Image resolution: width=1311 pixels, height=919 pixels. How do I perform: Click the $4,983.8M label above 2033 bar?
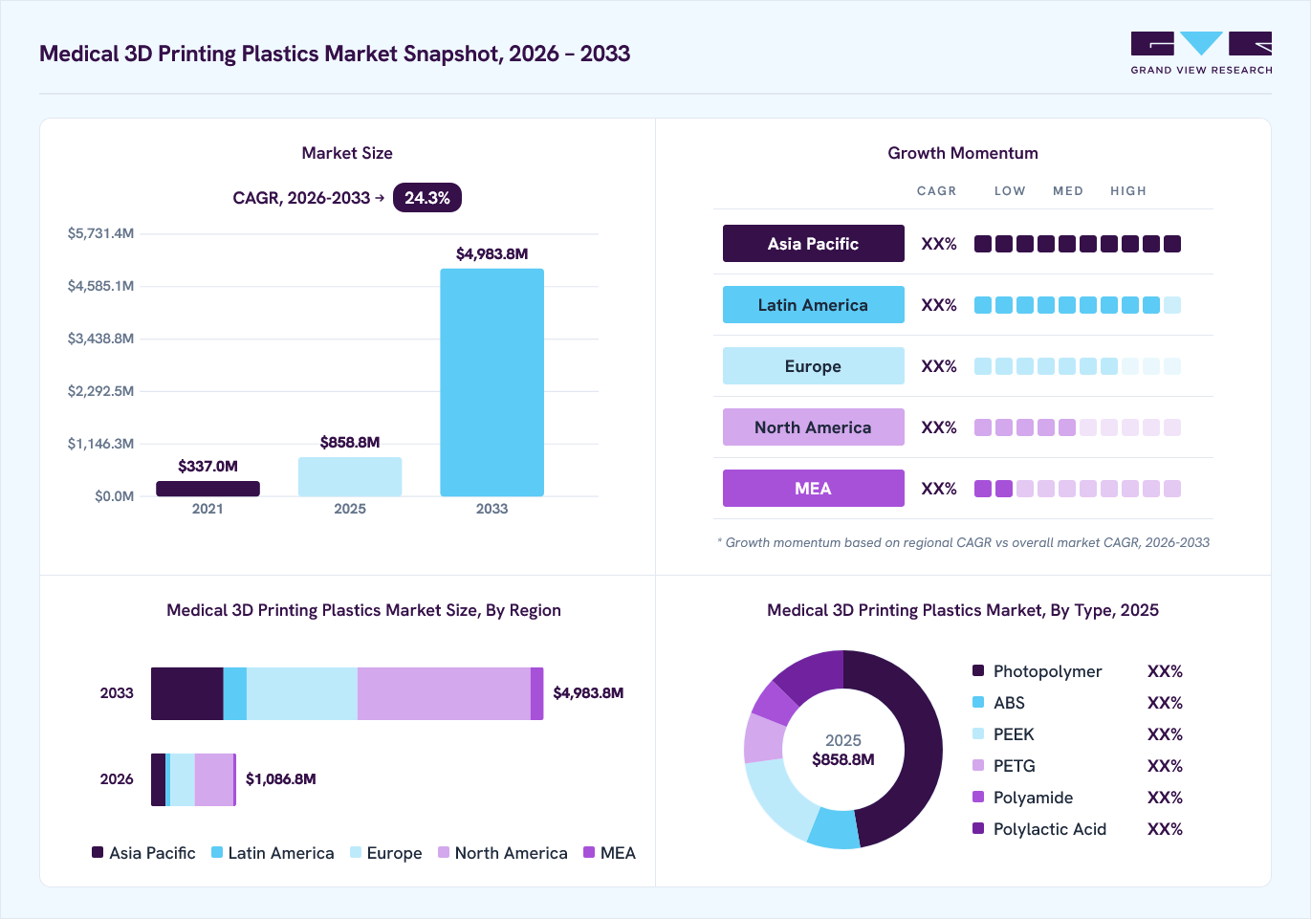492,253
